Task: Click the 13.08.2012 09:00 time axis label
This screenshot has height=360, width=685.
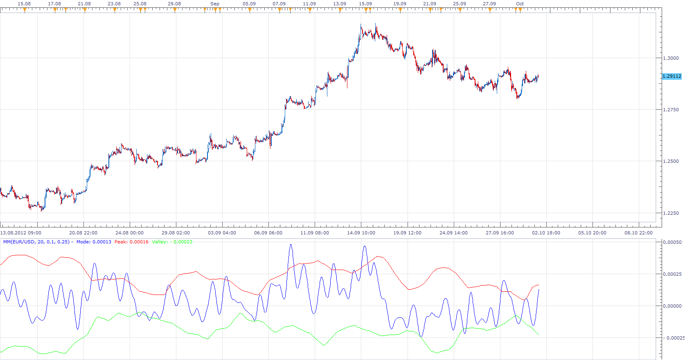Action: [21, 233]
